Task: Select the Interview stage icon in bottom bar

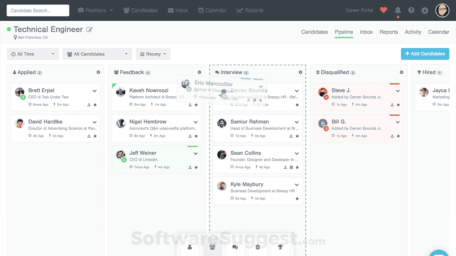Action: (235, 247)
